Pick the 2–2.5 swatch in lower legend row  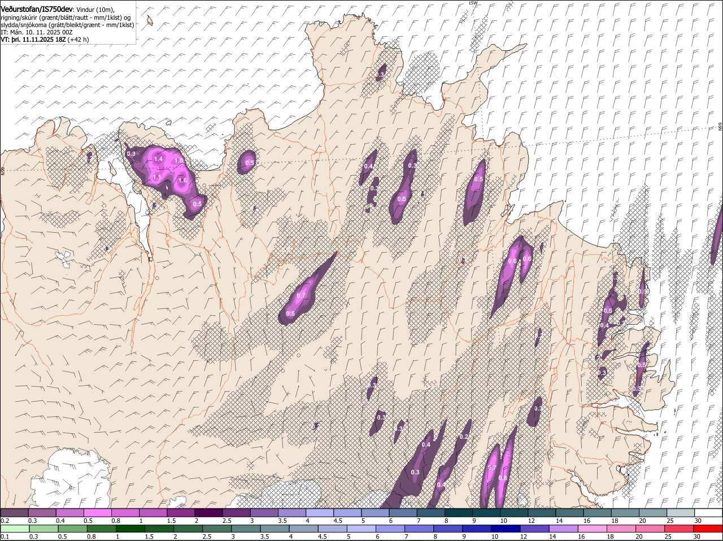click(188, 529)
